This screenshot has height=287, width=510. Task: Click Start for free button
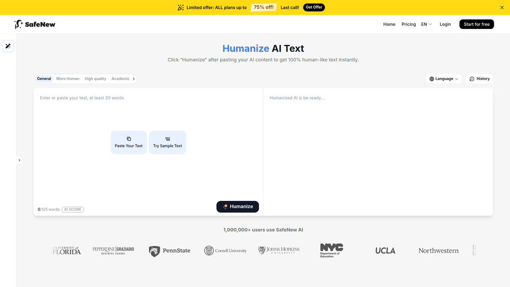click(476, 24)
